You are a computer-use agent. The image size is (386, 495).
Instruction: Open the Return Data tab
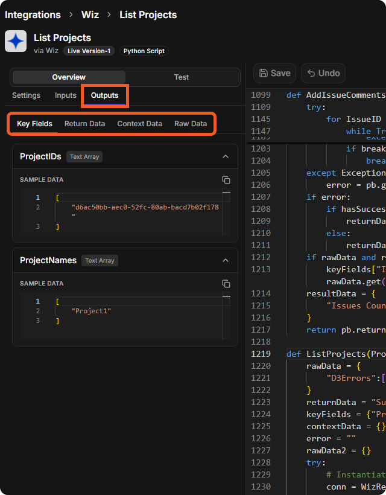[x=85, y=124]
